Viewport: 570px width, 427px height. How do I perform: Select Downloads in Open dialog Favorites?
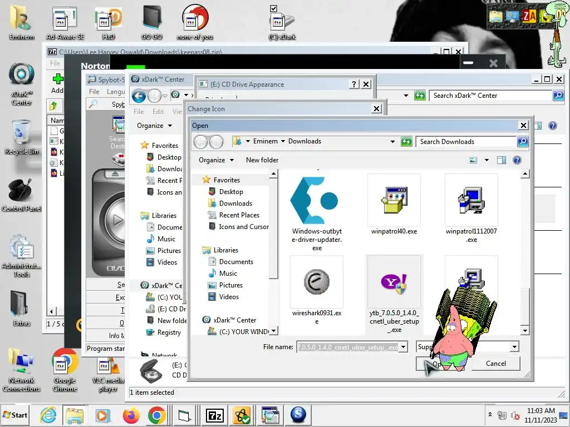click(x=235, y=203)
